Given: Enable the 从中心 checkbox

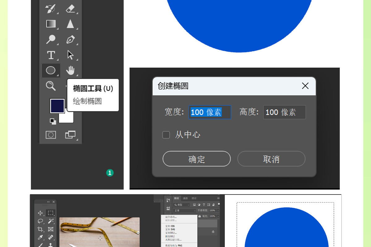Looking at the screenshot, I should 166,135.
